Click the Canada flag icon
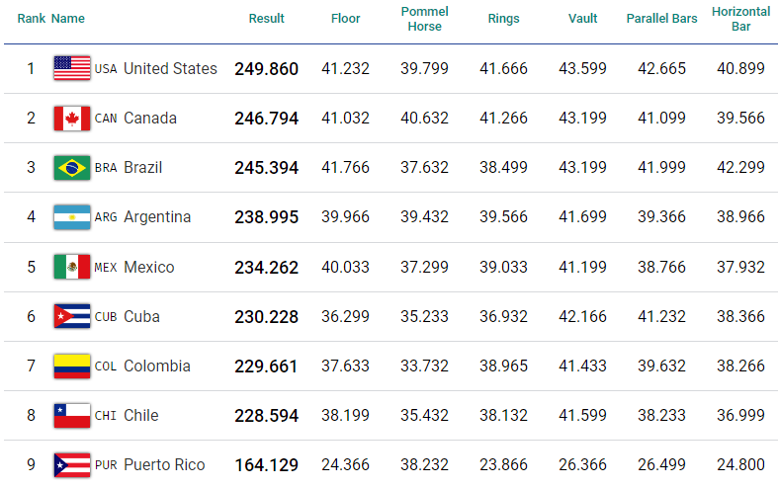This screenshot has height=488, width=779. (71, 119)
